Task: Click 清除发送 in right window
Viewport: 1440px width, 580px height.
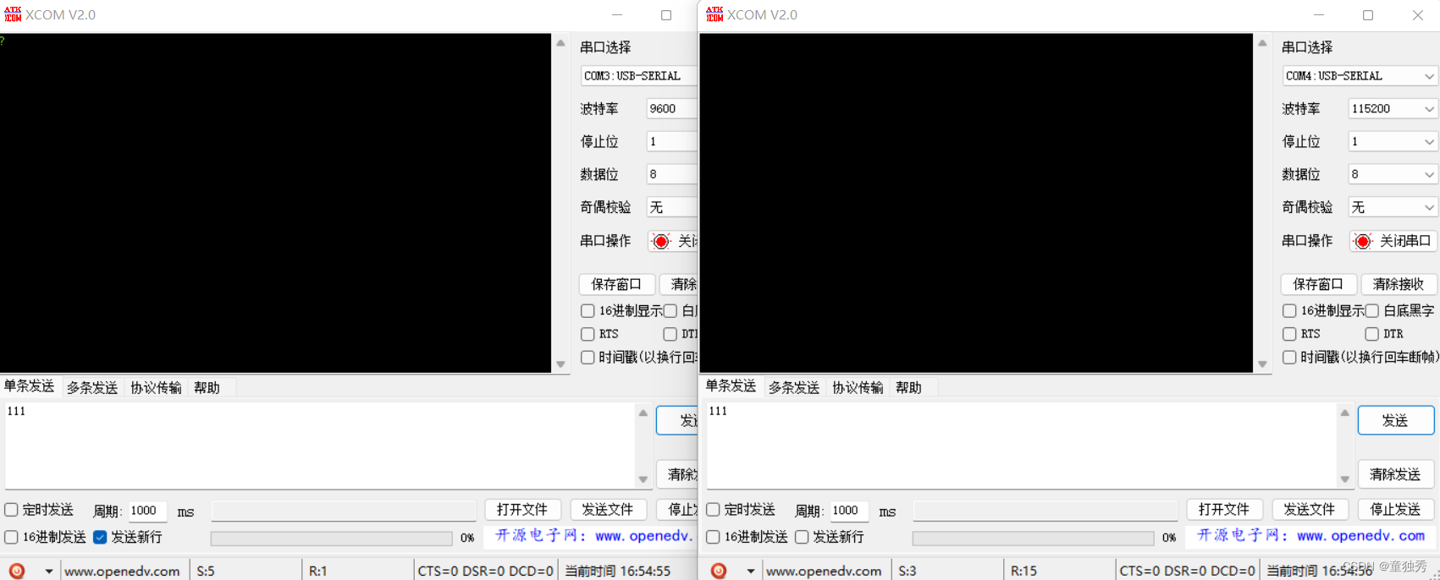Action: tap(1396, 474)
